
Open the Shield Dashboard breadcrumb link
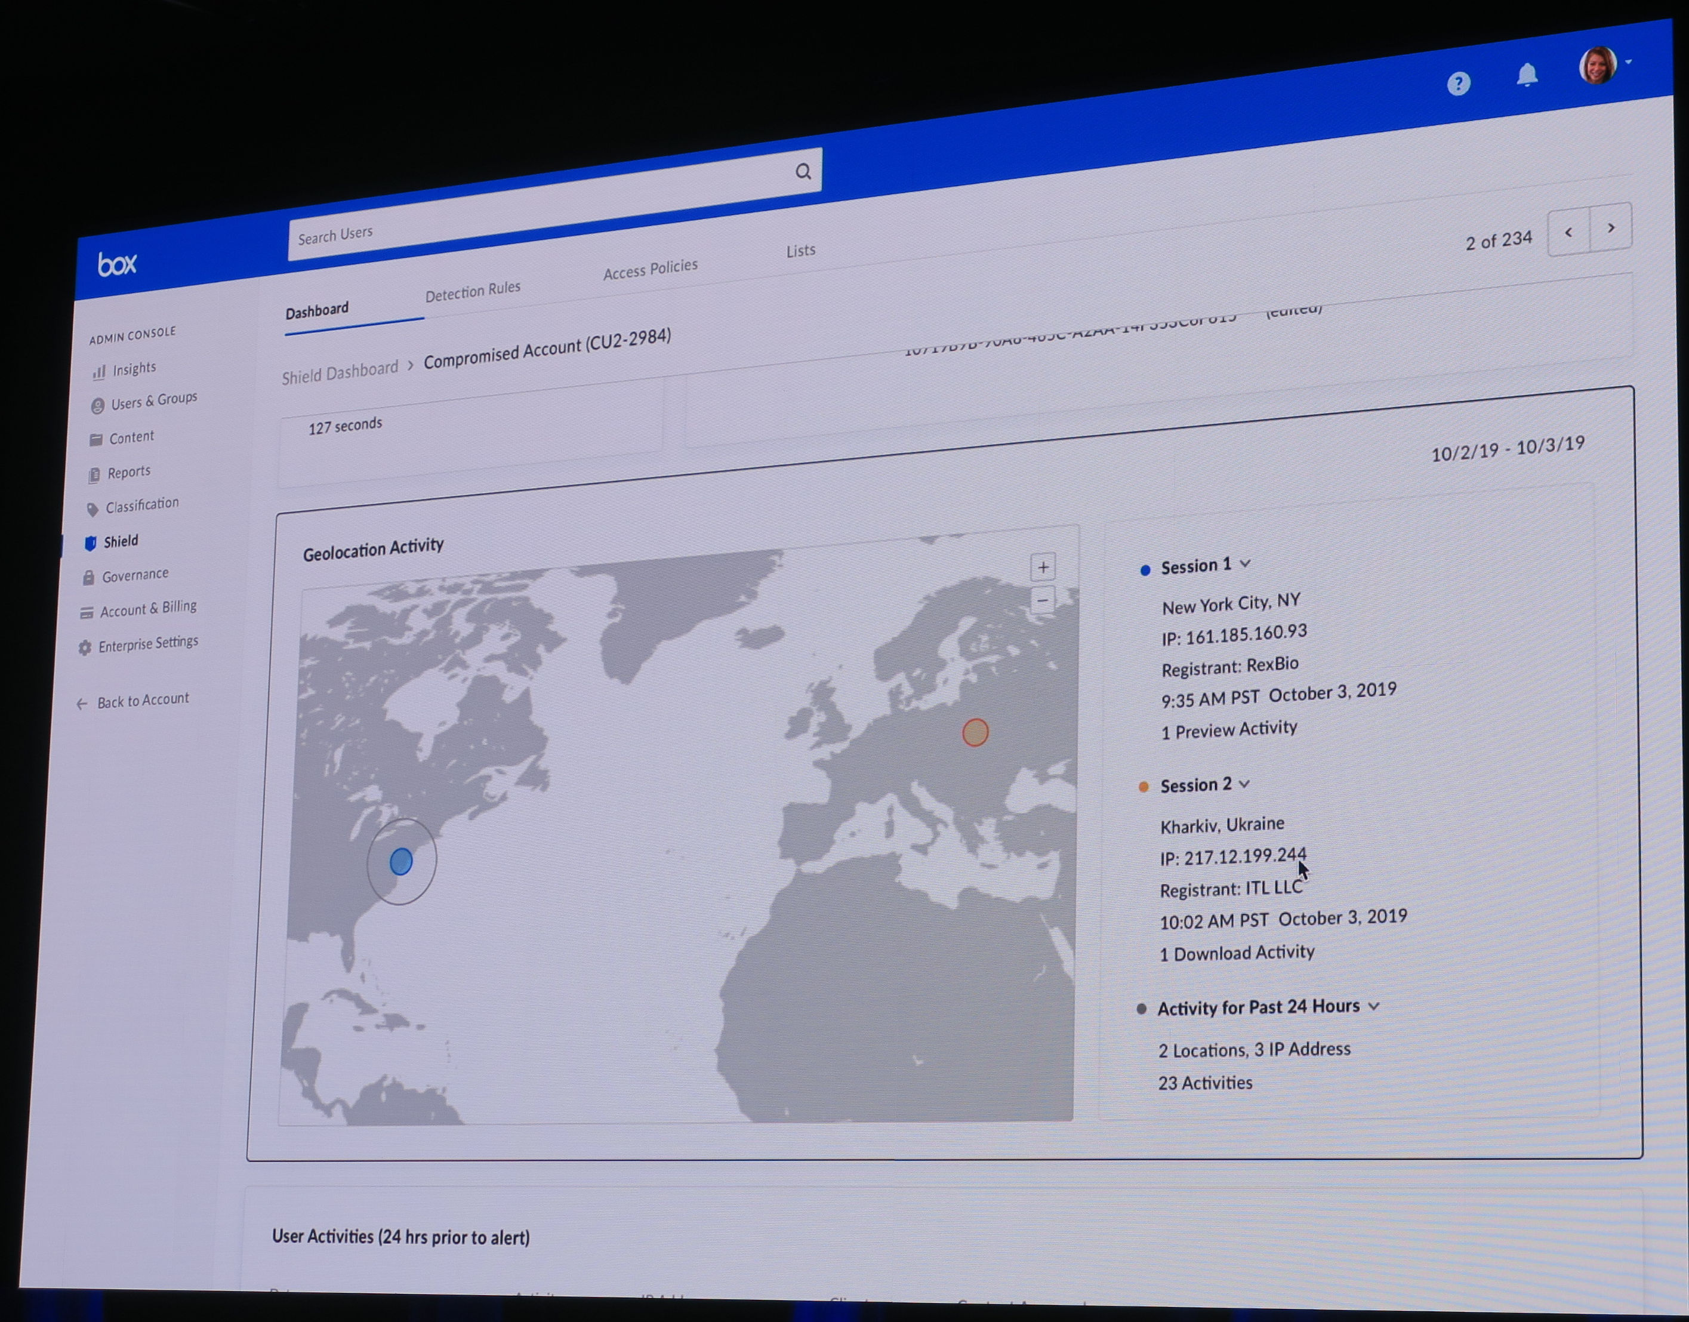(340, 372)
